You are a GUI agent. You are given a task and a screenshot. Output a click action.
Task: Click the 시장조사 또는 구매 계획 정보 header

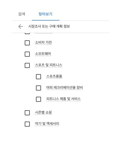pos(49,26)
